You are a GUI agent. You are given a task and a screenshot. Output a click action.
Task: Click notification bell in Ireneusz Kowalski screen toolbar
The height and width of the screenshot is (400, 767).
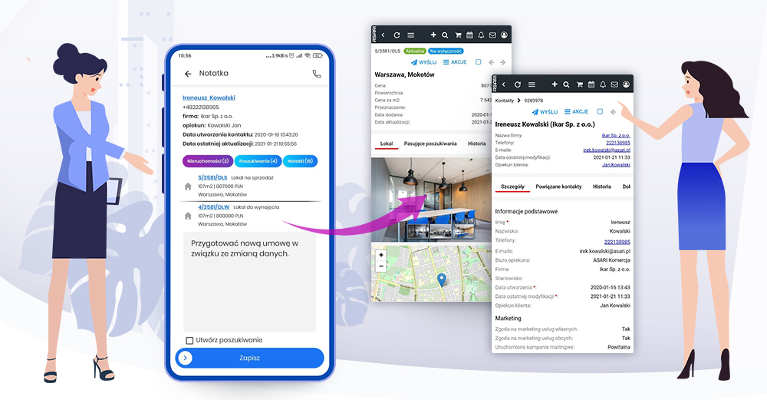coord(603,84)
